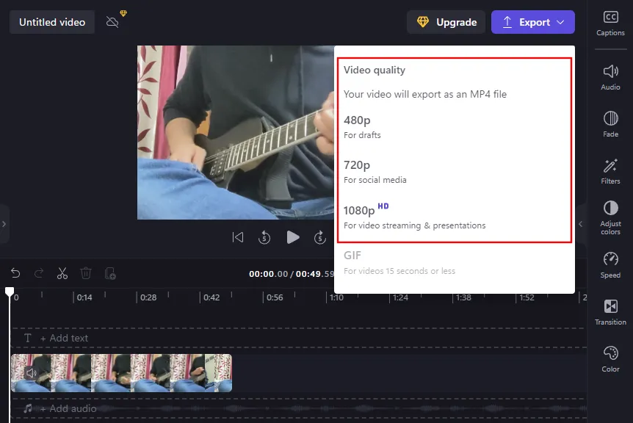Open the Captions panel
Screen dimensions: 633x423
(610, 23)
